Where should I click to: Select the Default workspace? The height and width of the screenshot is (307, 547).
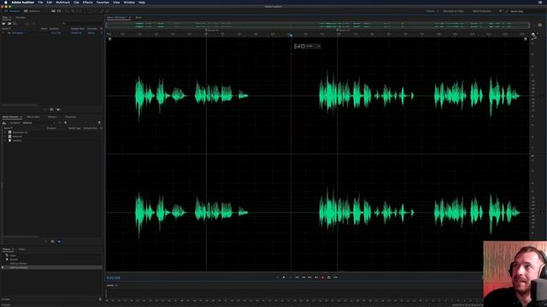[x=430, y=11]
